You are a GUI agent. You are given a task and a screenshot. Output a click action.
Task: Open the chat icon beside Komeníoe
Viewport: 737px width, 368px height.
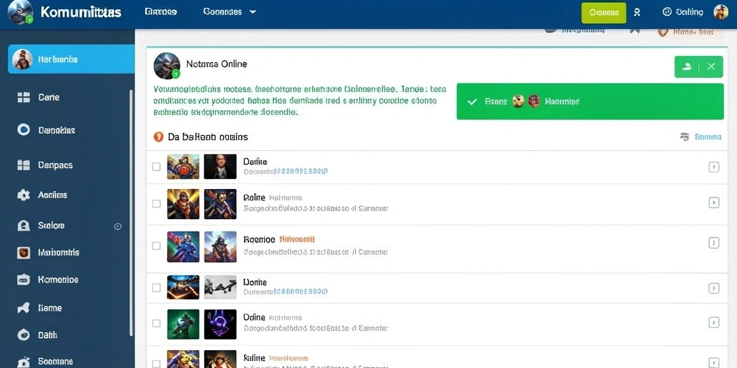pyautogui.click(x=24, y=280)
